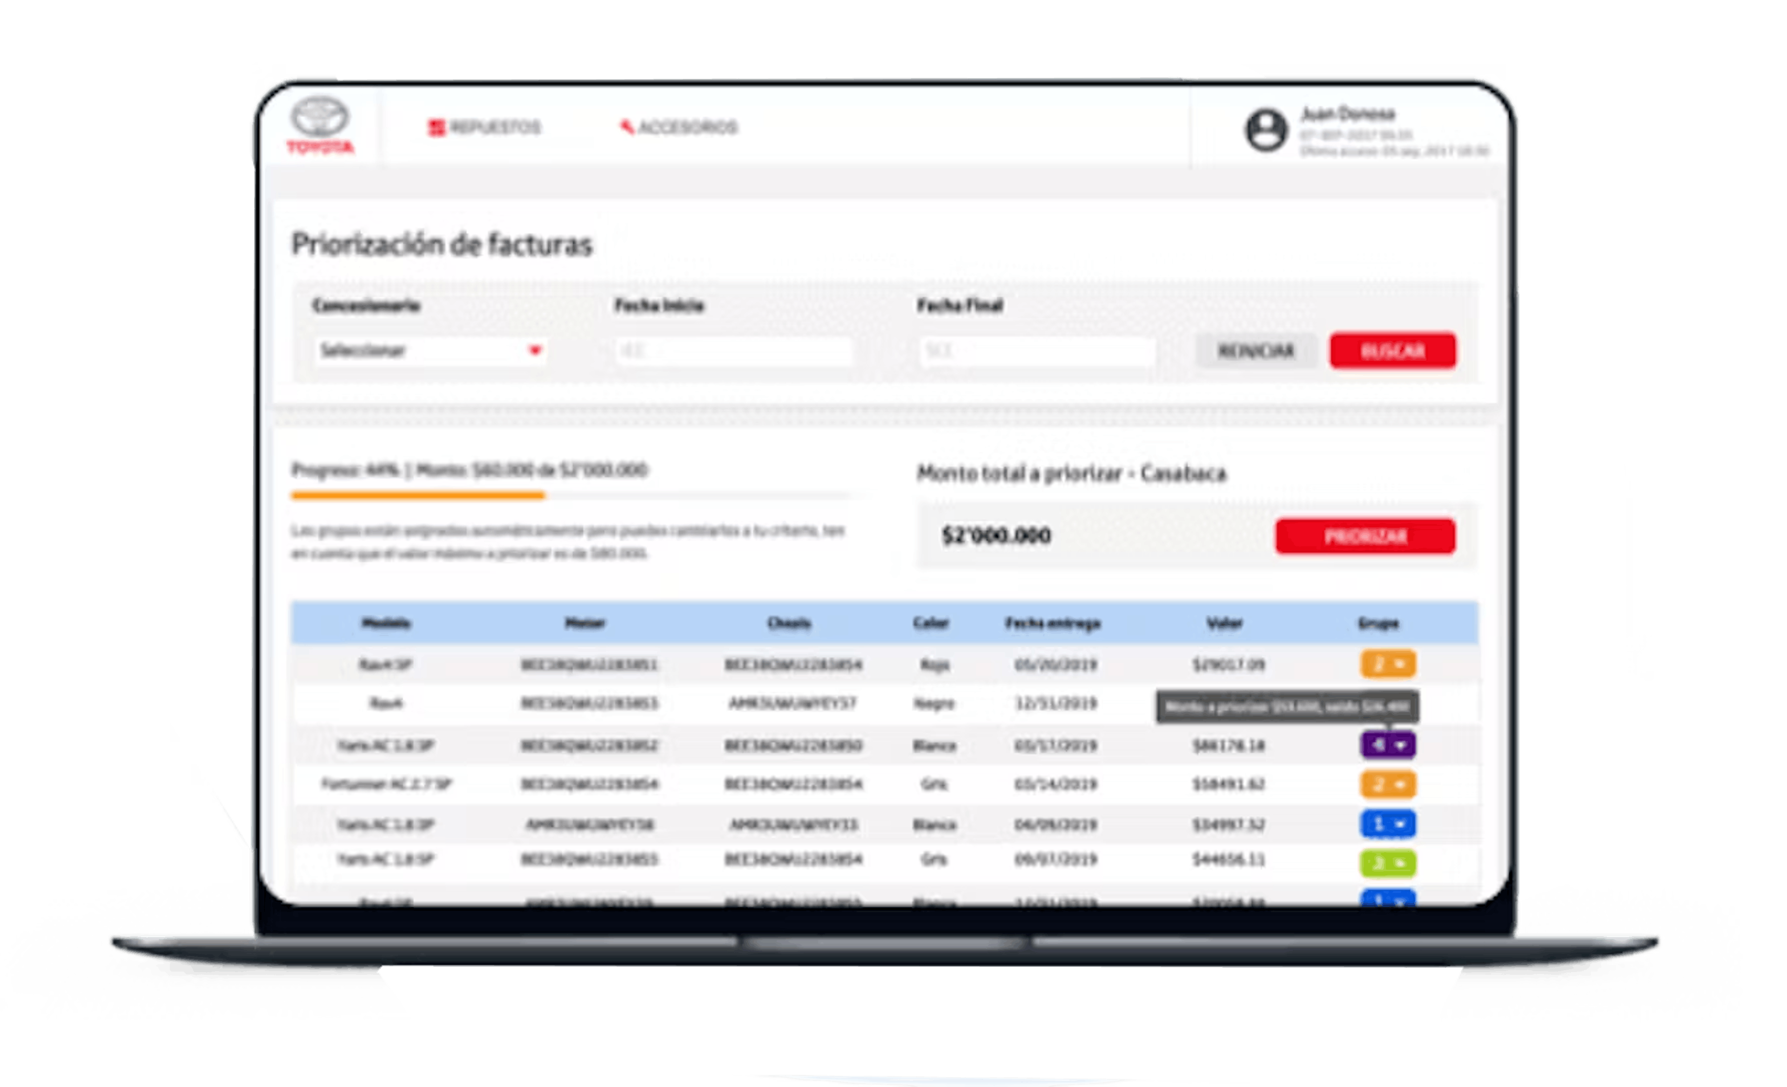The height and width of the screenshot is (1087, 1787).
Task: Click the 12/31/2019 delivery date cell
Action: pyautogui.click(x=1056, y=703)
